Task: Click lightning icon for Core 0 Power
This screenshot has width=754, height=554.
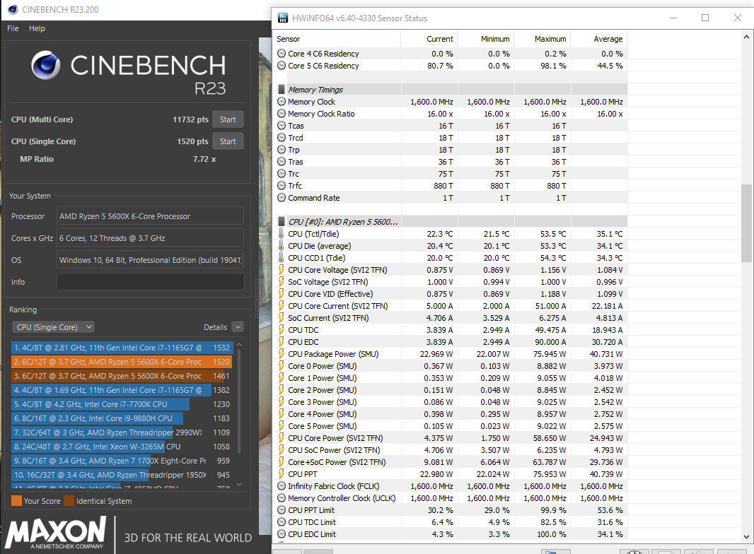Action: pyautogui.click(x=282, y=365)
